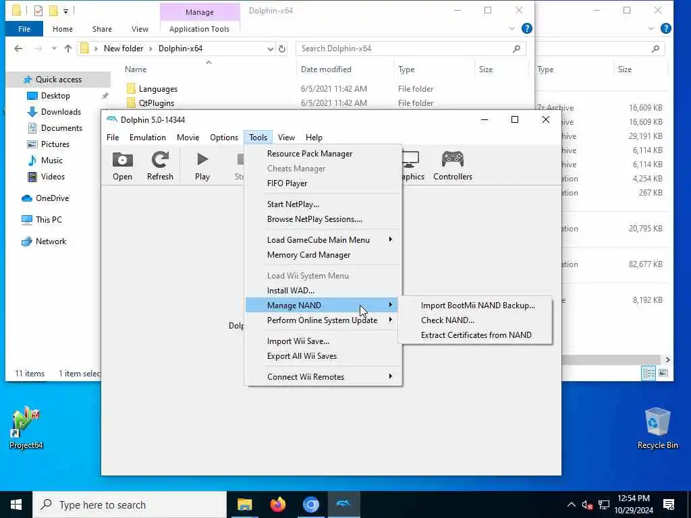
Task: Select Quick access in navigation pane
Action: coord(58,80)
